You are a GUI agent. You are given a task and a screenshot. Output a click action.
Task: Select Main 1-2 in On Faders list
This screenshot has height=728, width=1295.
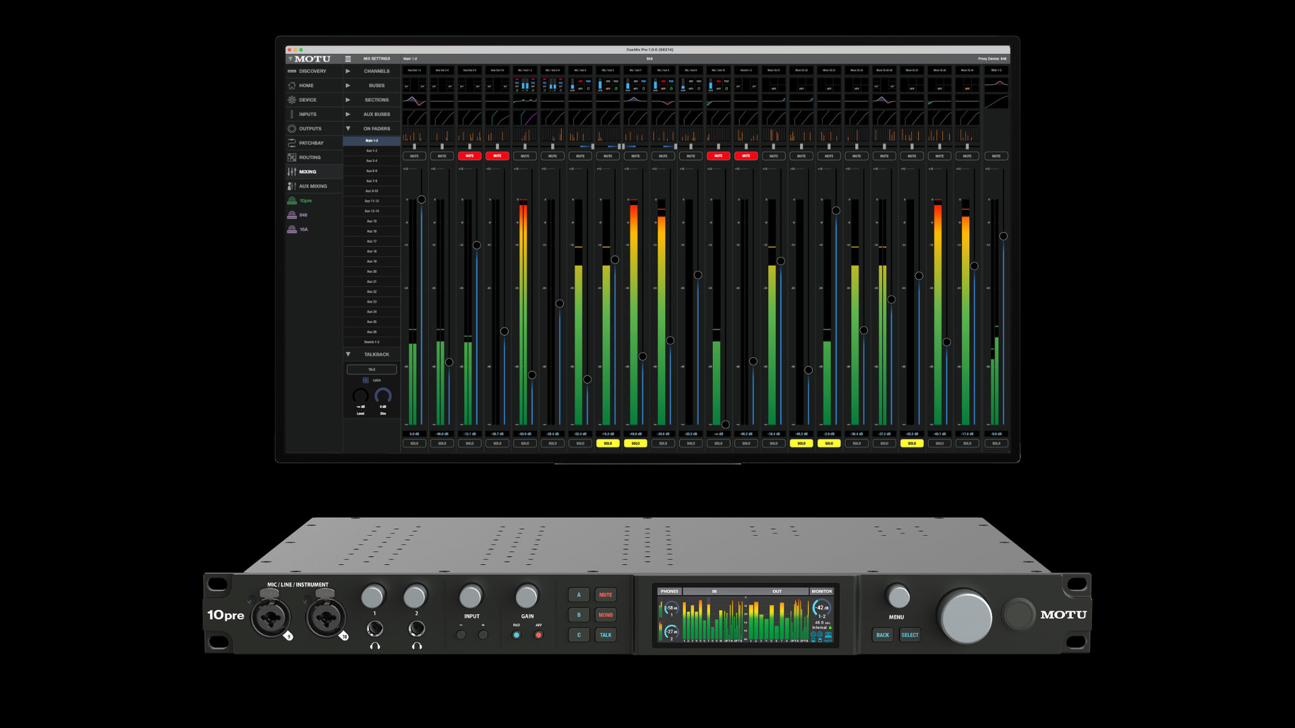[372, 141]
